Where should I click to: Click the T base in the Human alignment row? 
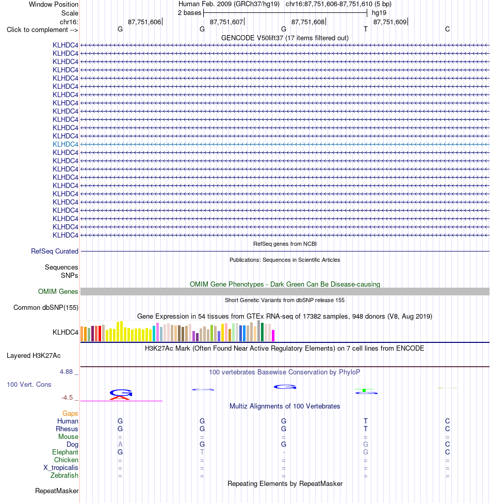pyautogui.click(x=365, y=421)
